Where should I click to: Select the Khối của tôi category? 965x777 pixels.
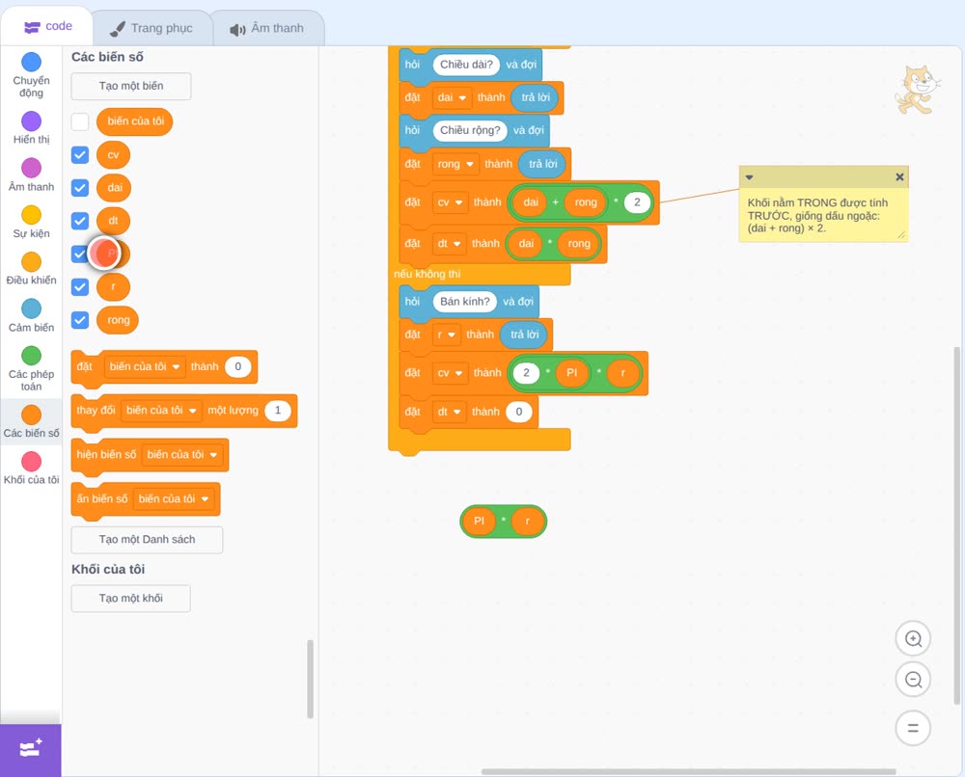coord(32,468)
